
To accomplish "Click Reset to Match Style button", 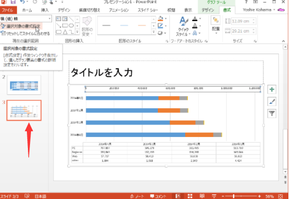I will point(25,34).
